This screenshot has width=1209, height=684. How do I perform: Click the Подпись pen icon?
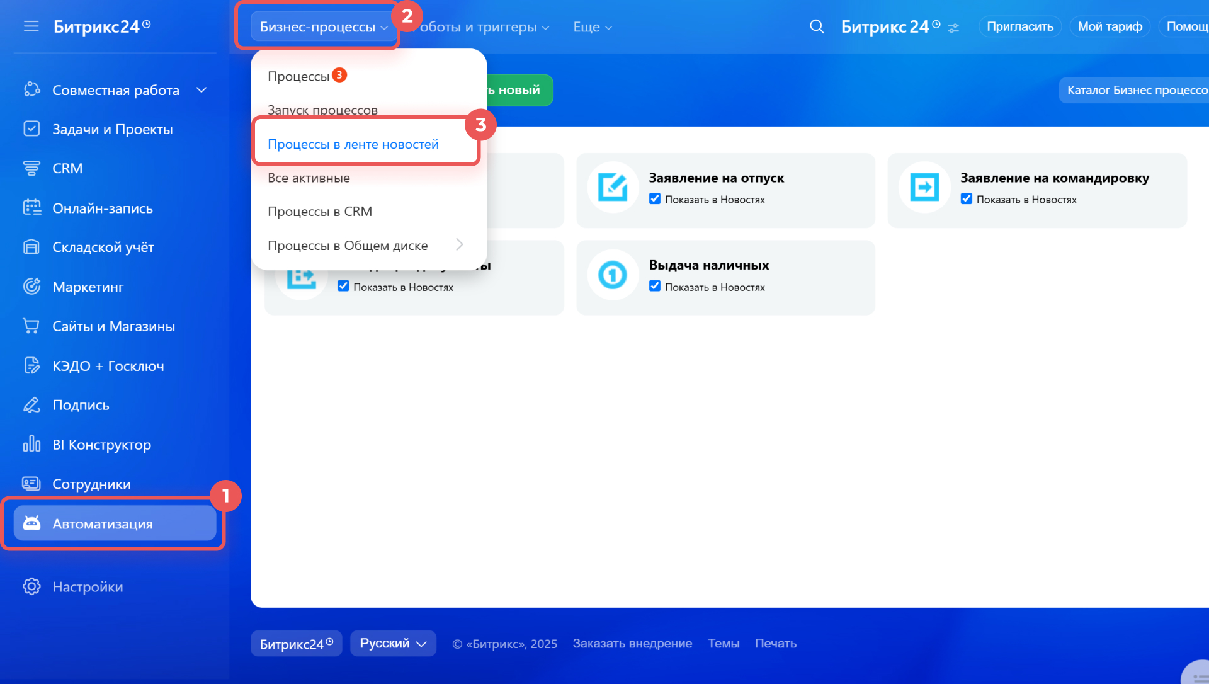click(31, 405)
